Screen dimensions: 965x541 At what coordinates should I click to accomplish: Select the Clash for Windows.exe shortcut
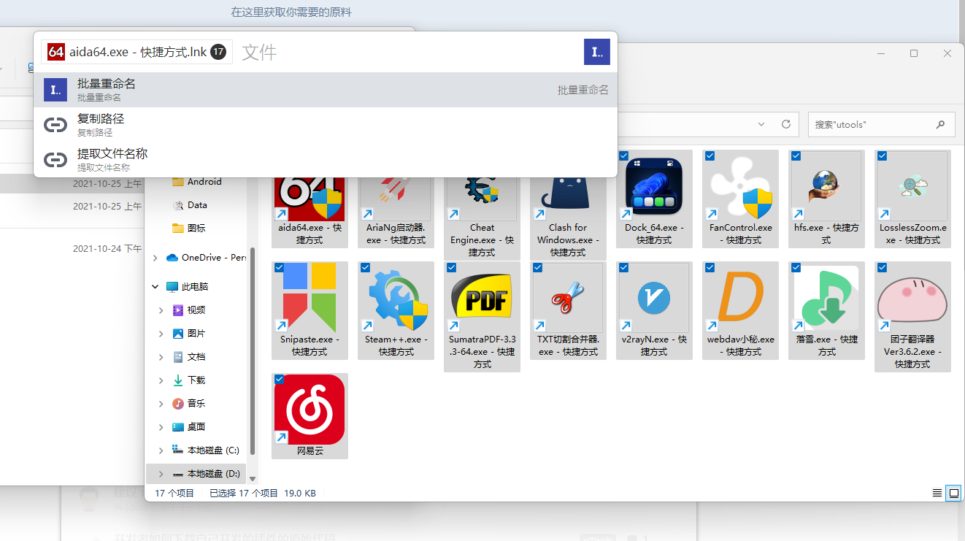click(x=568, y=199)
